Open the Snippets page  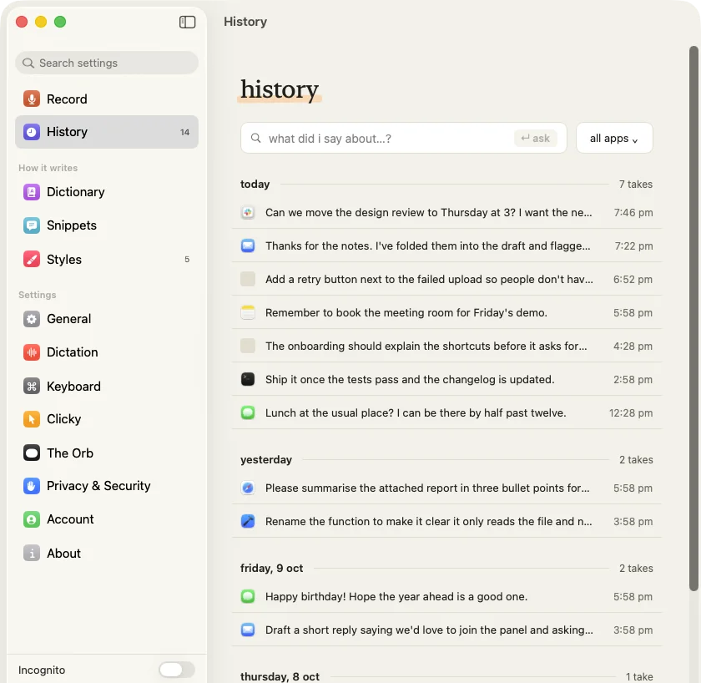coord(107,225)
